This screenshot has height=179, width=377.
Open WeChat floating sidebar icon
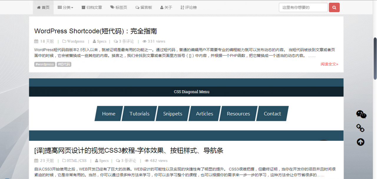(x=361, y=114)
